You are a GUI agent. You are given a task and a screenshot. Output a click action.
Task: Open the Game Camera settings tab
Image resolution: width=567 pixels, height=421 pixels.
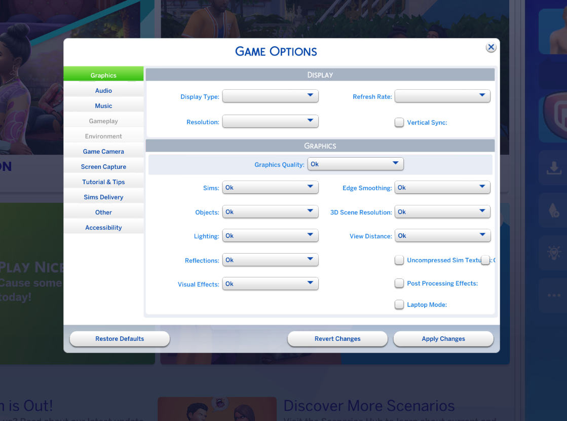click(103, 152)
